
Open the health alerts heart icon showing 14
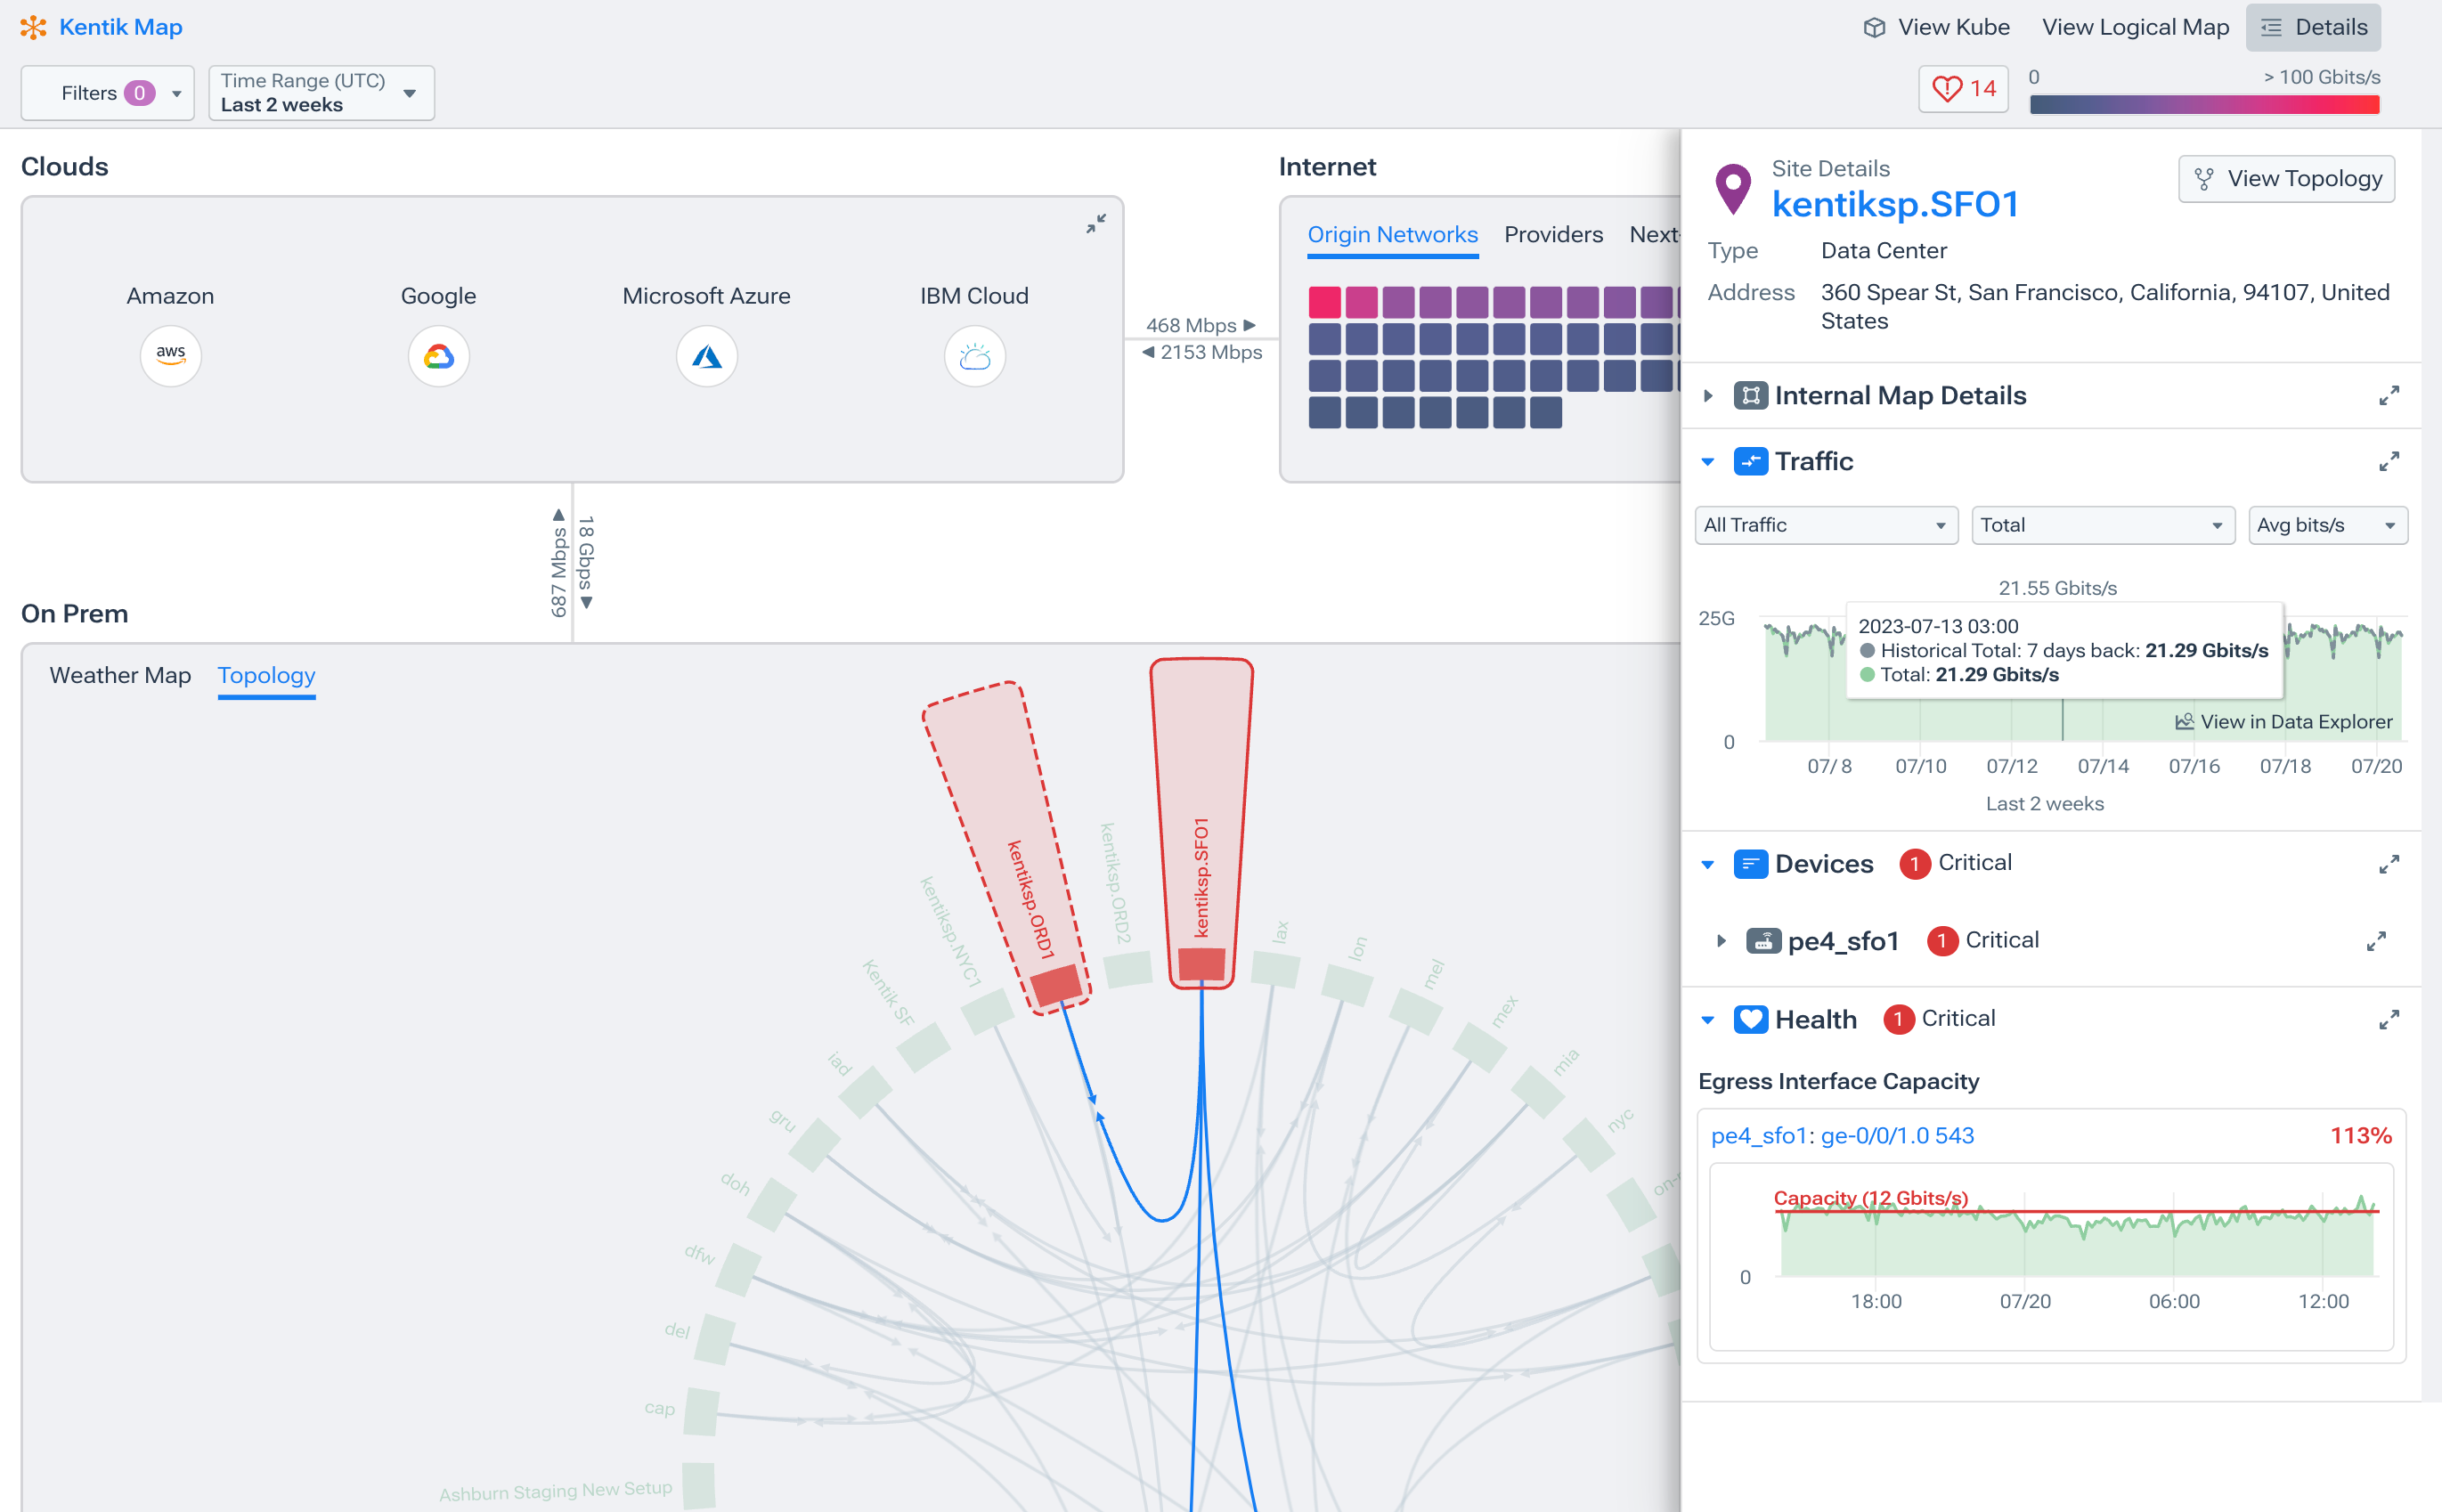pos(1963,88)
